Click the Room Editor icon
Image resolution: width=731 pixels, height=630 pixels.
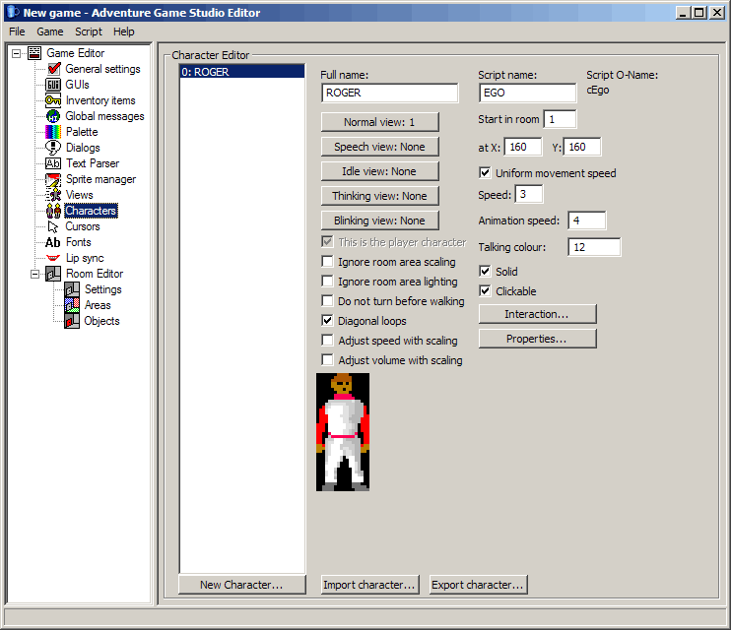point(52,274)
